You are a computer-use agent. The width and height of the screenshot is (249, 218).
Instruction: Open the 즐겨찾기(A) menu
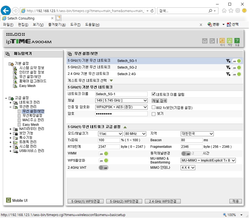tap(57, 24)
